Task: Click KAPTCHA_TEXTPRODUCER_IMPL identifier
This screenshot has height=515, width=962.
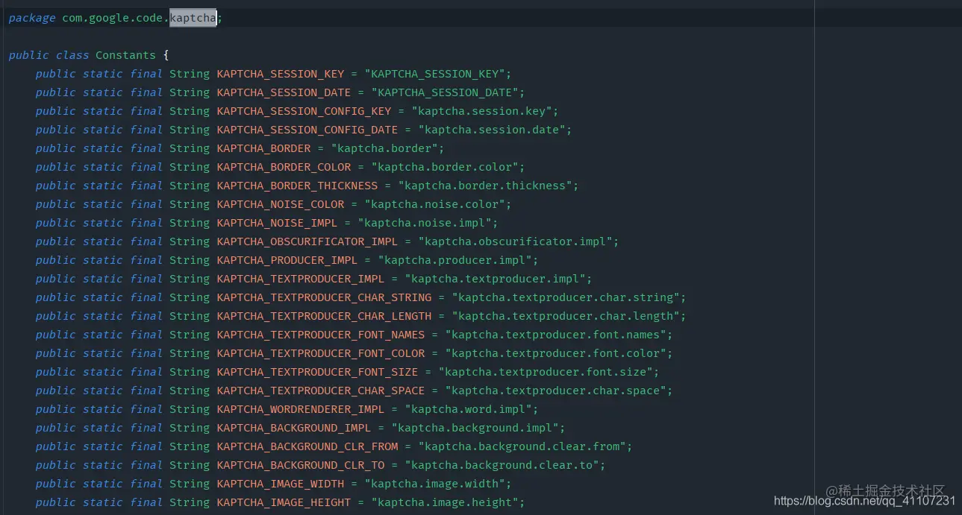Action: [x=301, y=279]
